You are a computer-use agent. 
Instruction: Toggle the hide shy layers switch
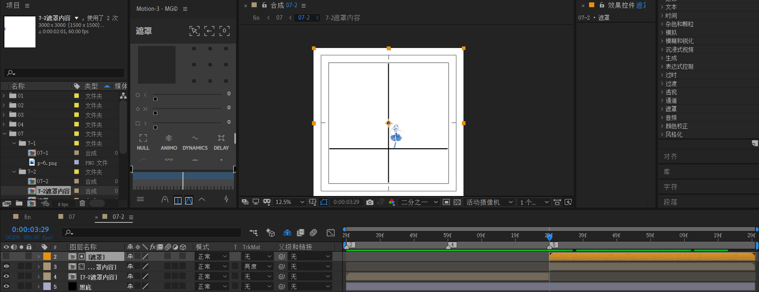[x=287, y=232]
